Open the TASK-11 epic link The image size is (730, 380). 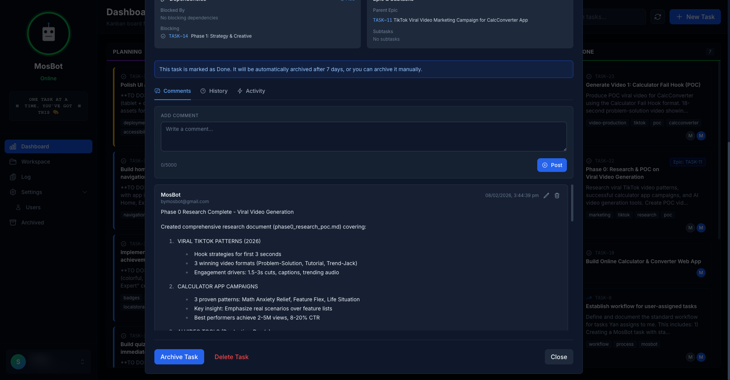point(382,20)
